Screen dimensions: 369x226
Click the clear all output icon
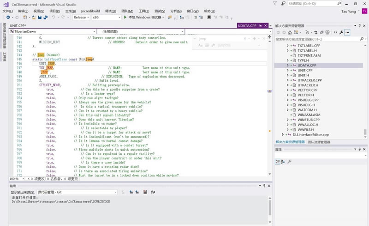point(145,192)
